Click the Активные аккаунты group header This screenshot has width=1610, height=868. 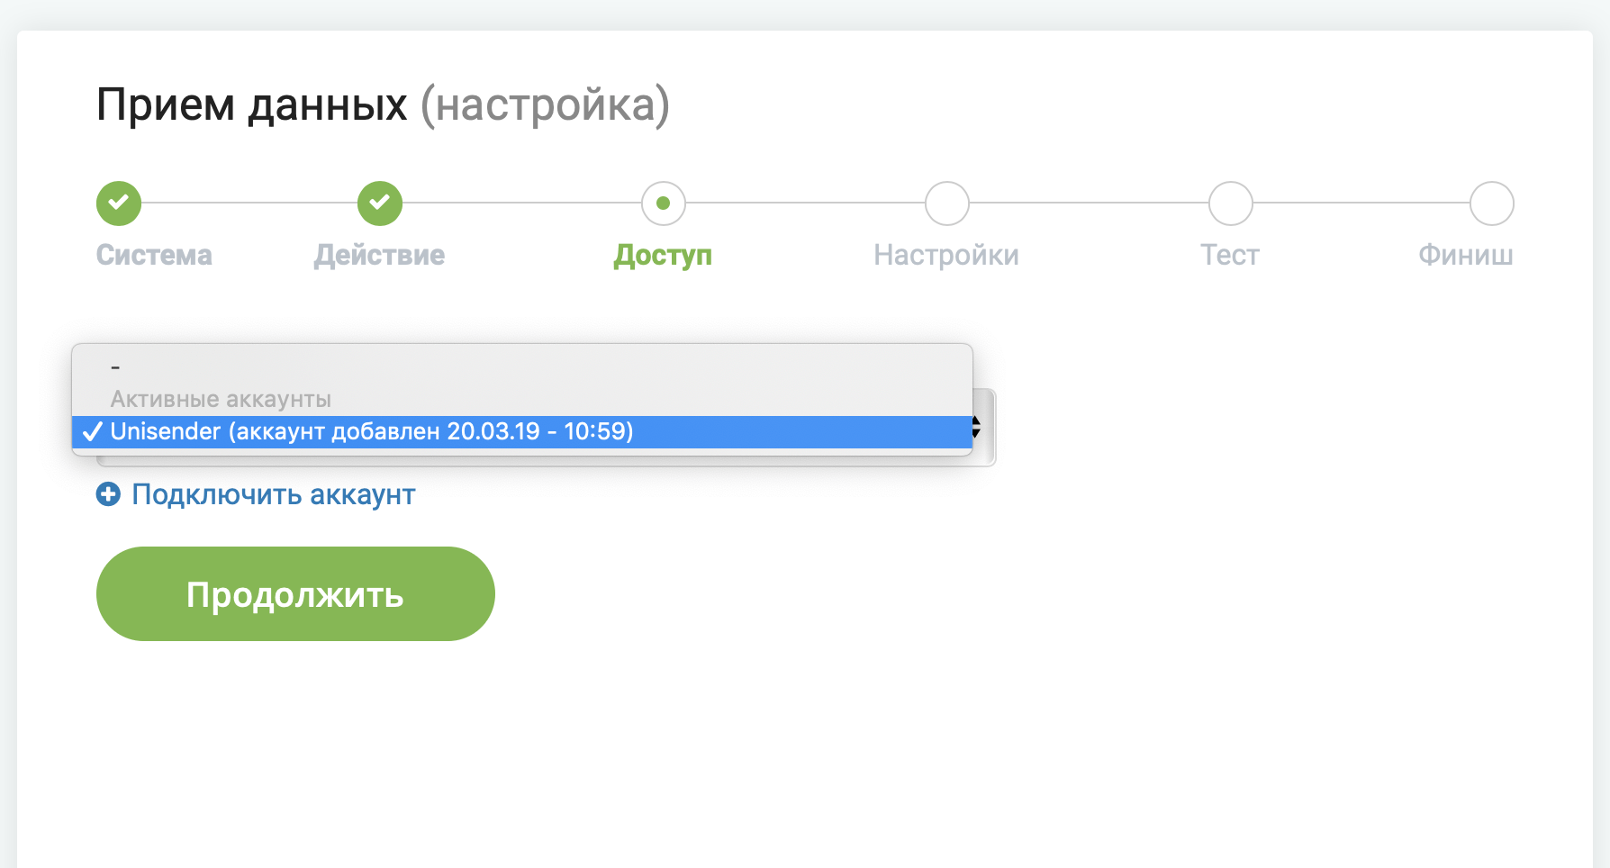point(221,399)
